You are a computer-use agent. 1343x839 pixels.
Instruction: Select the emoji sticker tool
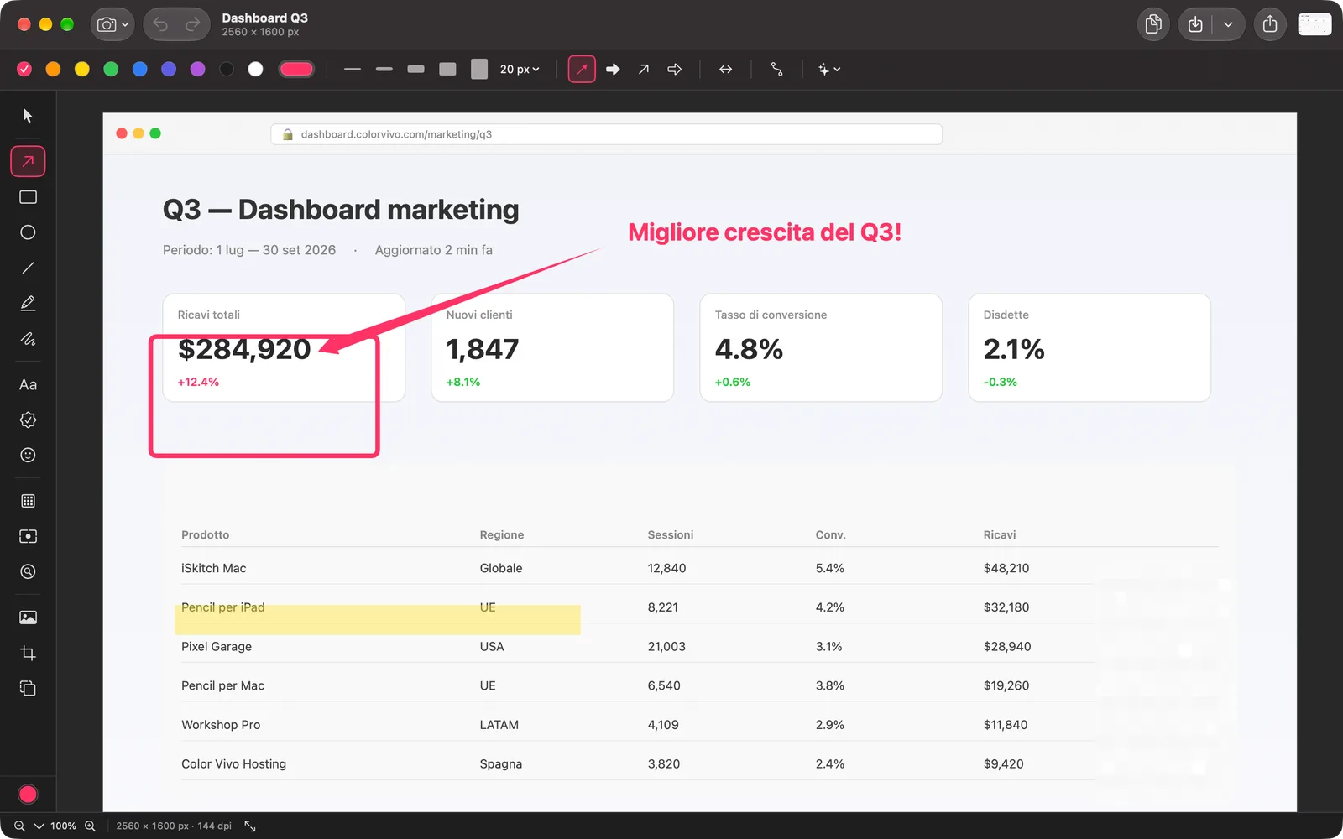[x=28, y=455]
